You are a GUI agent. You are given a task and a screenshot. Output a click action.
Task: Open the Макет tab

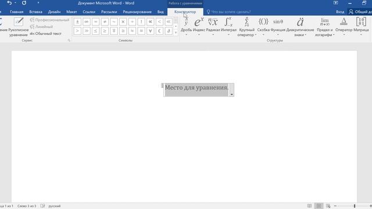tap(71, 12)
